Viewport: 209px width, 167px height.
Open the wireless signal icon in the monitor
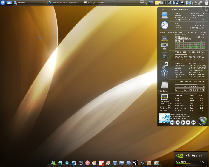coord(165,73)
